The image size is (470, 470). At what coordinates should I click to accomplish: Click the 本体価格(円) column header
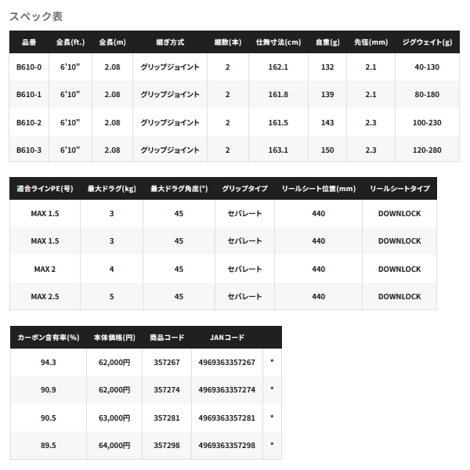114,338
